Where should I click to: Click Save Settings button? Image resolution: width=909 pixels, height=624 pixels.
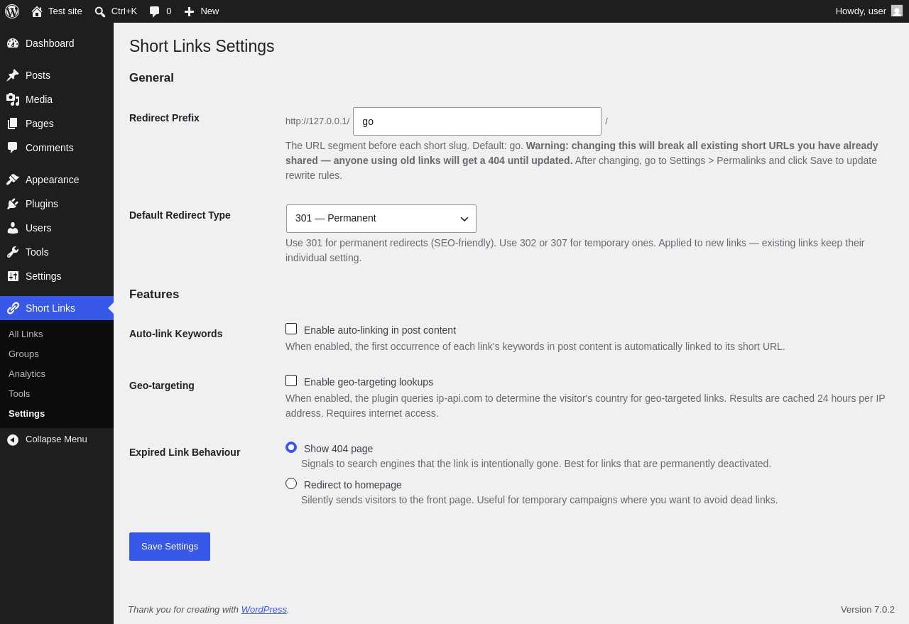(170, 547)
